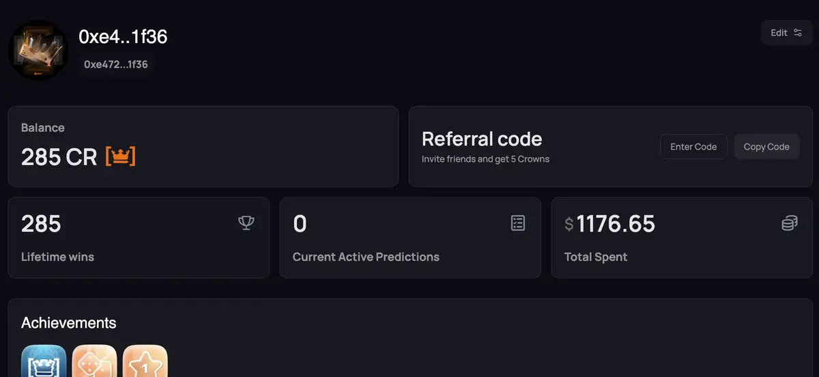Viewport: 819px width, 377px height.
Task: Click the Achievements section heading
Action: tap(69, 322)
